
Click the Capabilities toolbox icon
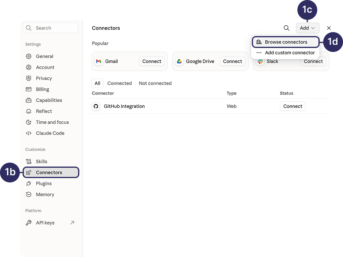(x=29, y=100)
